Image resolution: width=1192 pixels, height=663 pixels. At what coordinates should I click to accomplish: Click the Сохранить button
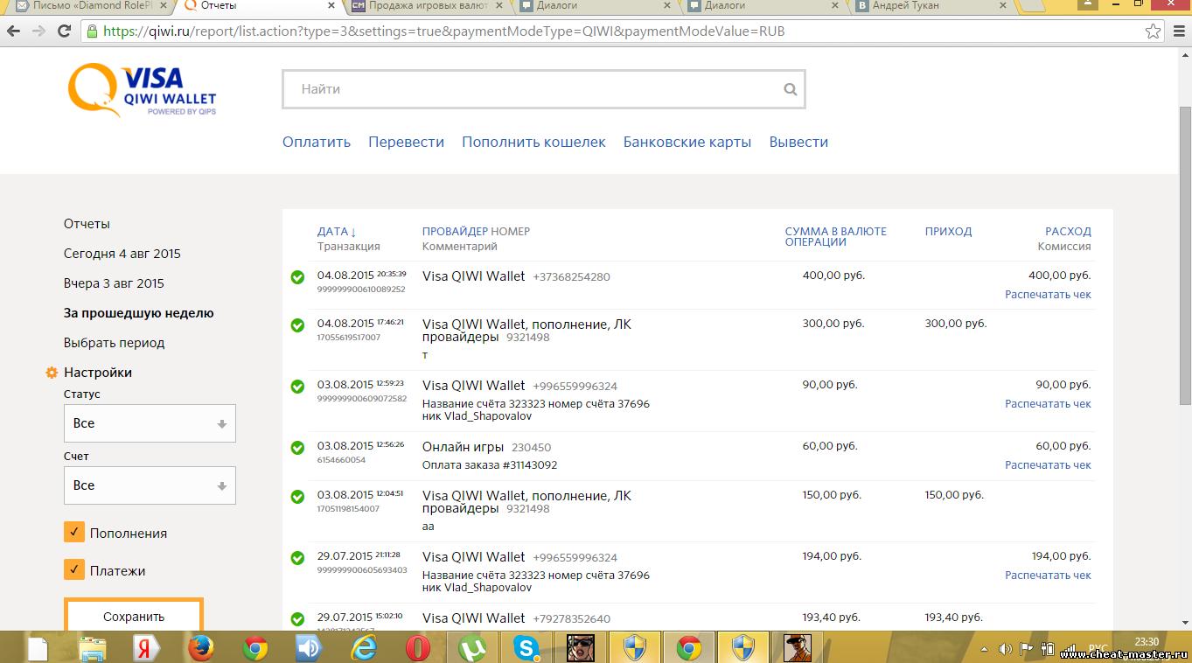tap(134, 616)
